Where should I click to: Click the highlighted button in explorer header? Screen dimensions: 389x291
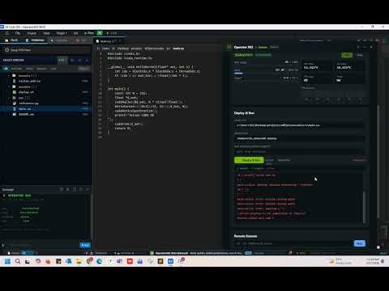(x=62, y=60)
